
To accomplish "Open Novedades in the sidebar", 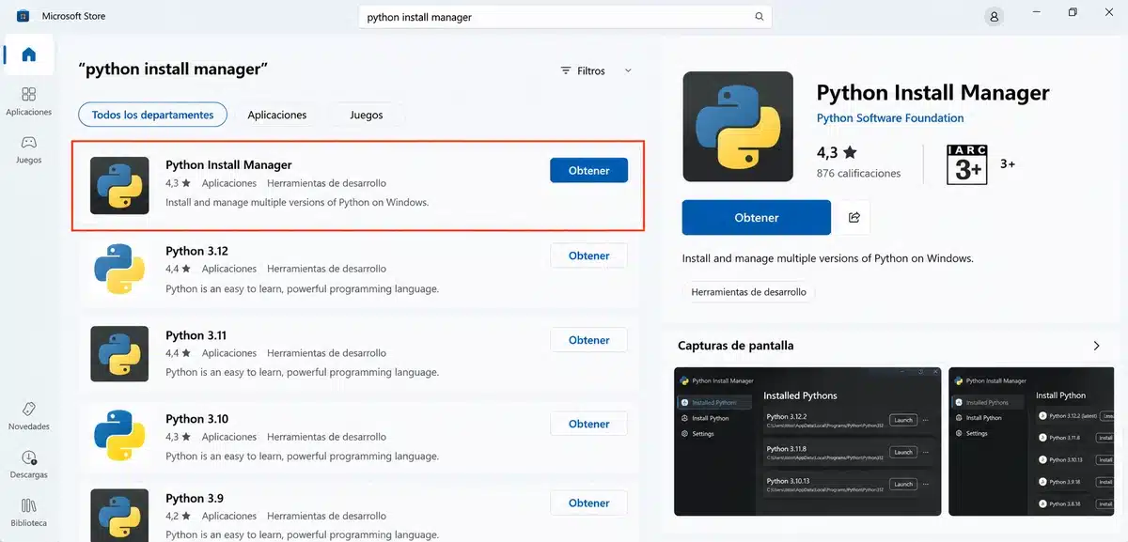I will (28, 416).
